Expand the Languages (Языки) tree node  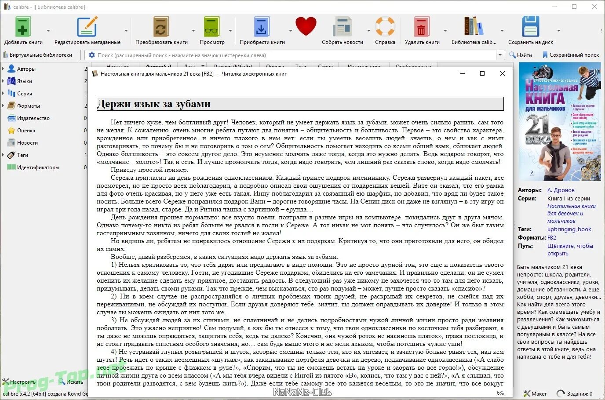(3, 81)
